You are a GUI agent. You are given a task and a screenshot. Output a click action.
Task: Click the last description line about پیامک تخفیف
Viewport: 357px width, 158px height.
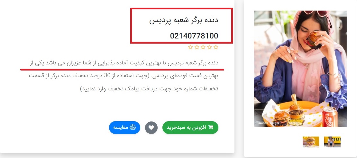[149, 88]
